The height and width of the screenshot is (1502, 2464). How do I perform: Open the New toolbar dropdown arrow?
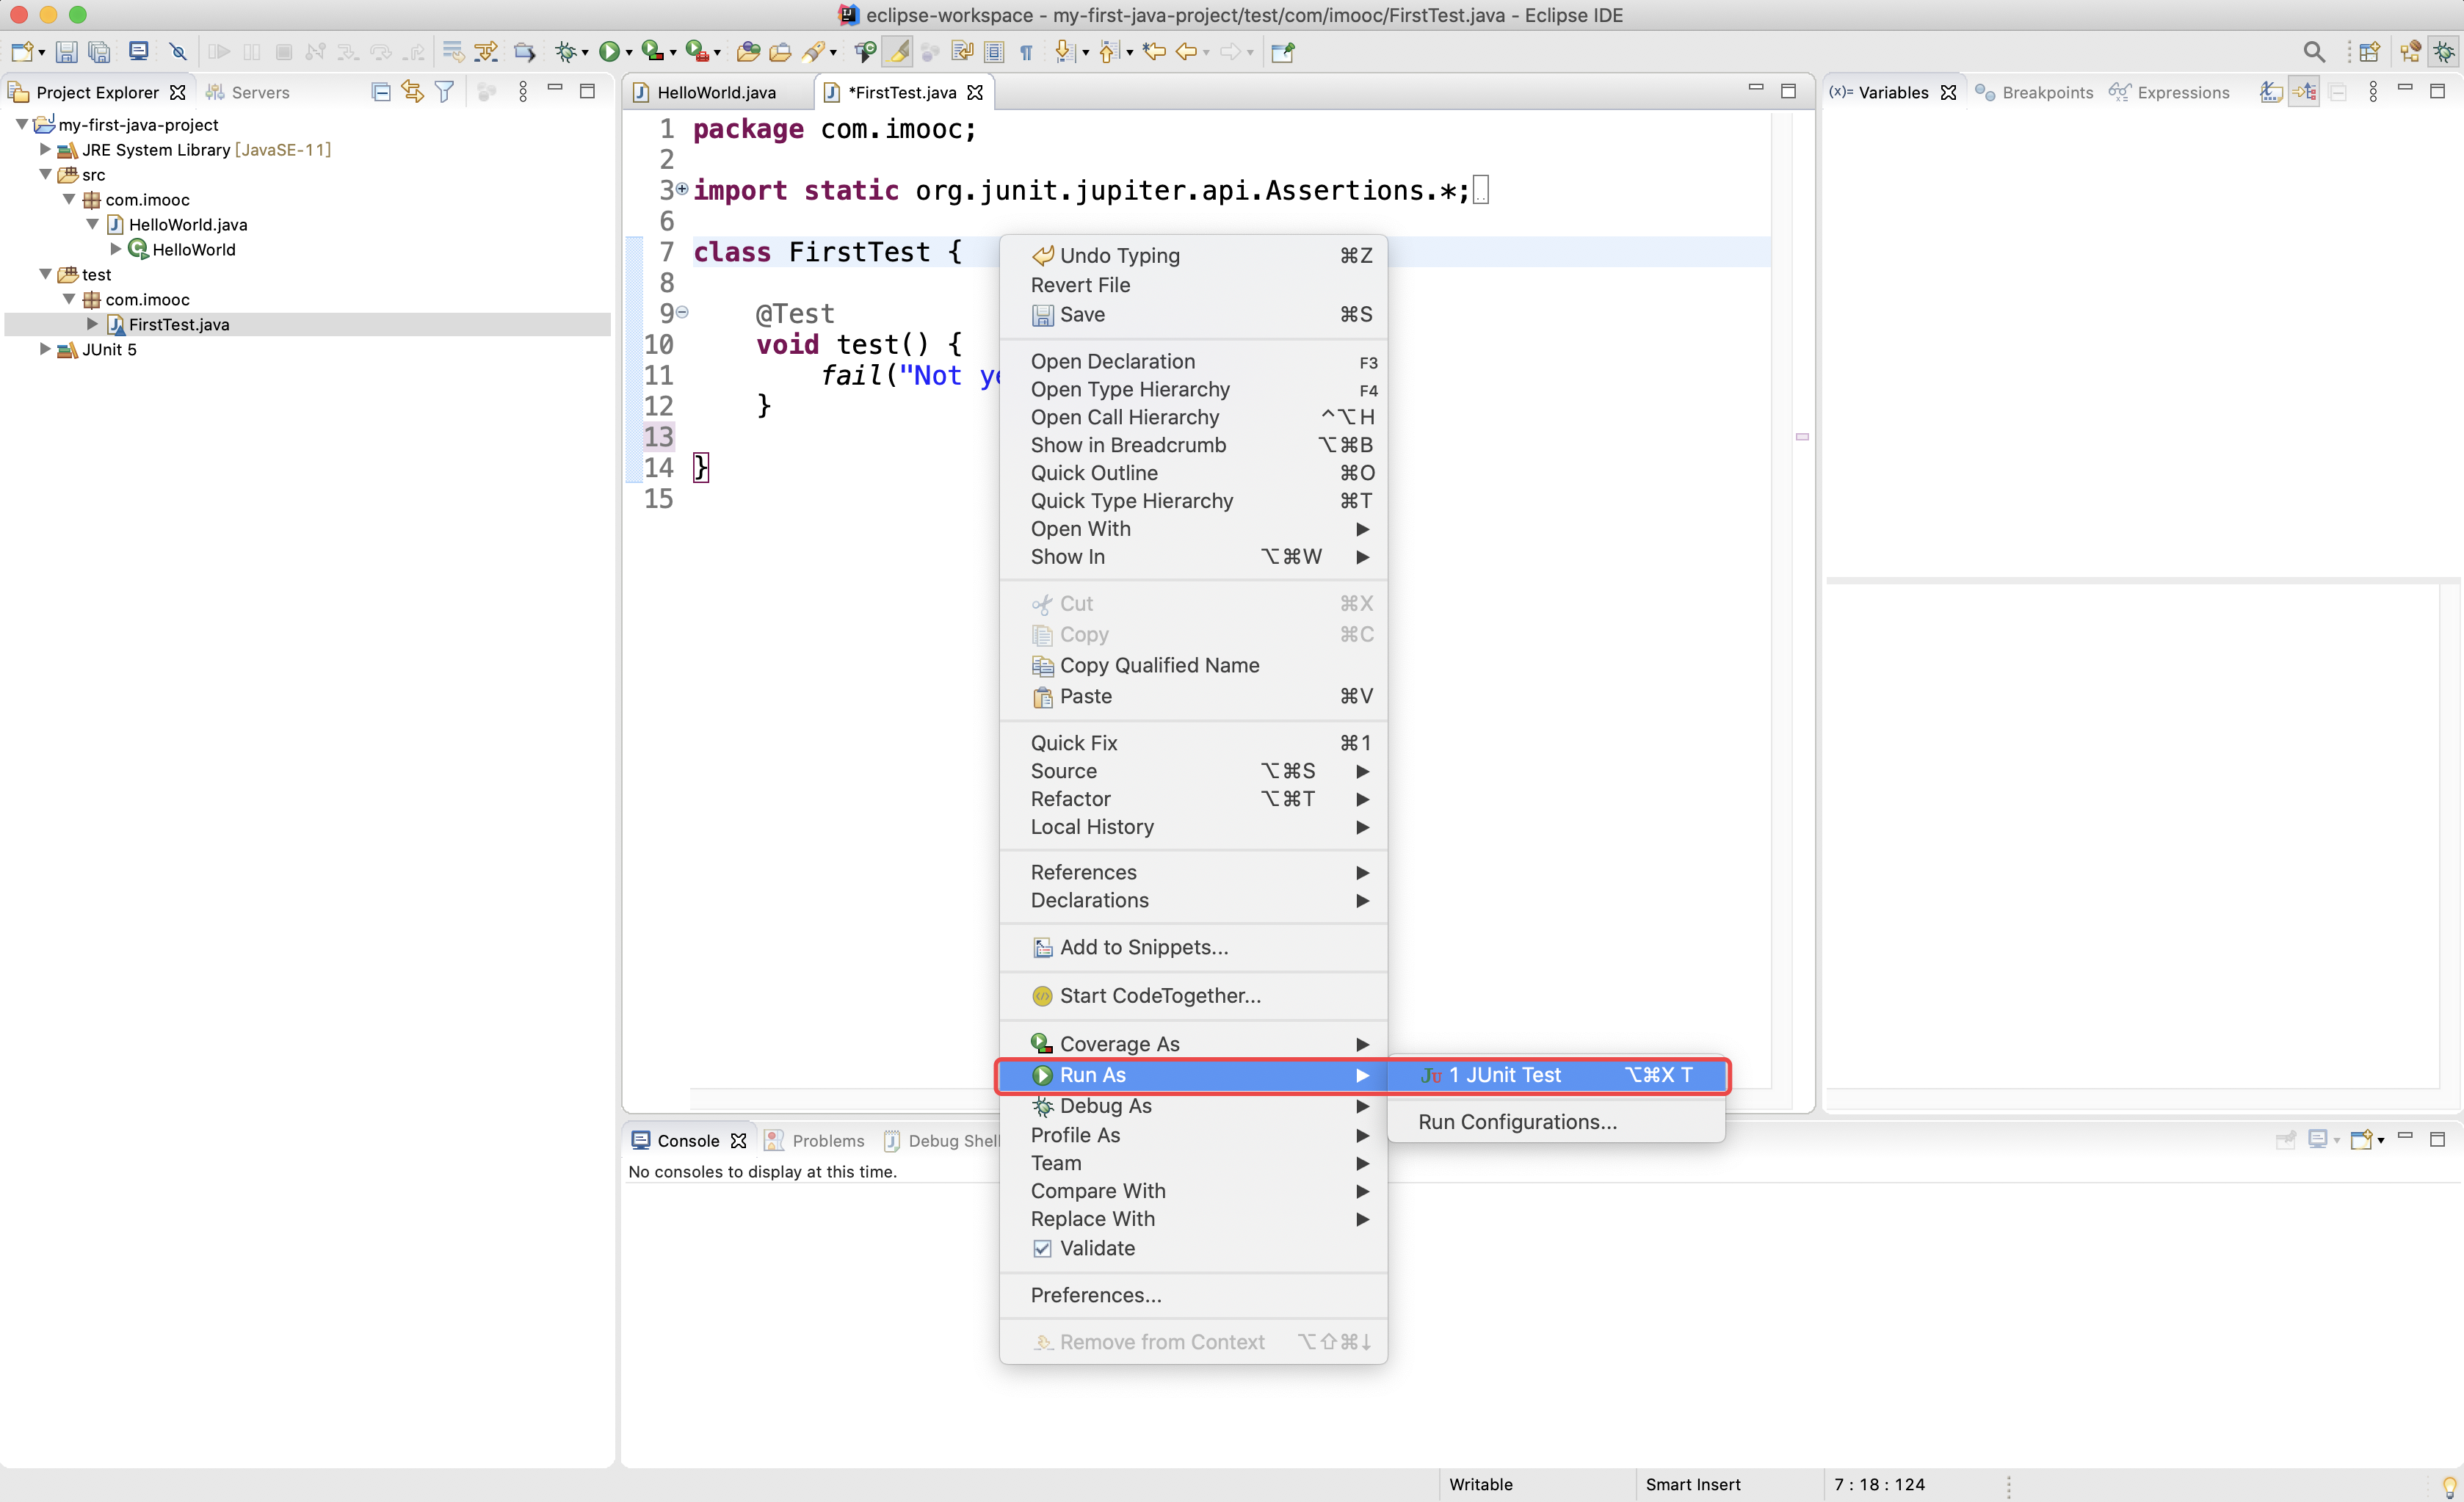click(41, 53)
